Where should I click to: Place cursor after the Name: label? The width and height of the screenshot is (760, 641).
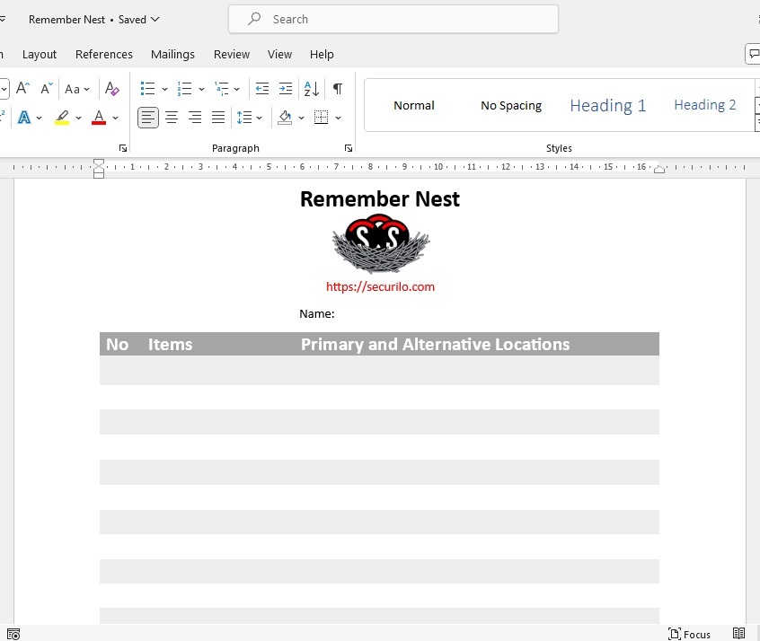pos(336,314)
